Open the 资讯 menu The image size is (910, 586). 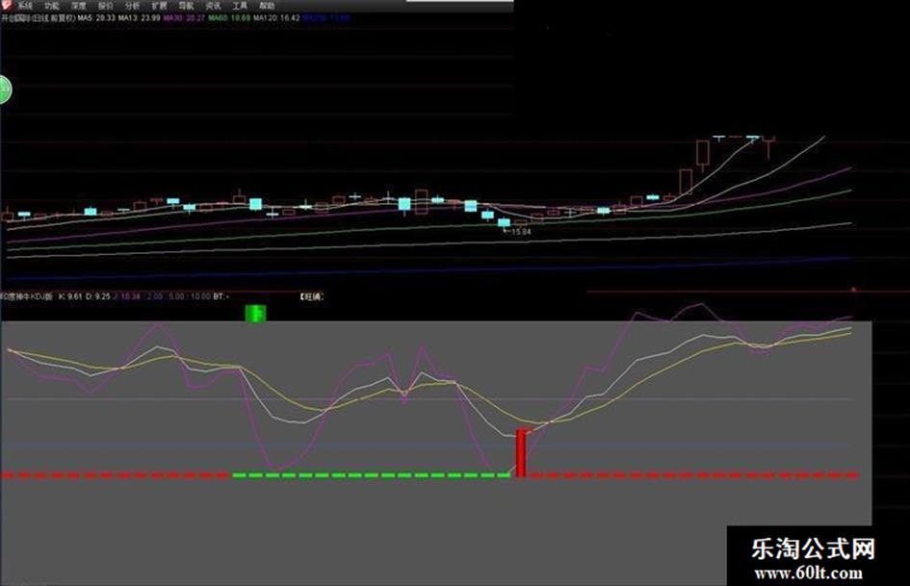(x=213, y=6)
